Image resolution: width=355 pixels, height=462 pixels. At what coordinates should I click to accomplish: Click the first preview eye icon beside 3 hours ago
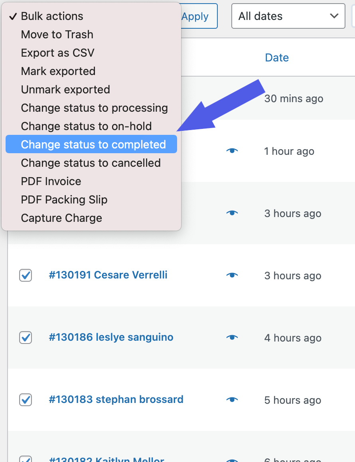232,213
